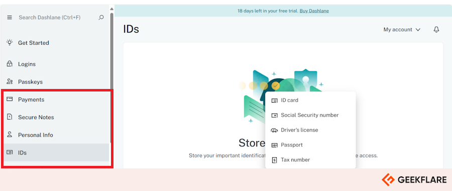Click the IDs page heading
Image resolution: width=452 pixels, height=191 pixels.
131,29
